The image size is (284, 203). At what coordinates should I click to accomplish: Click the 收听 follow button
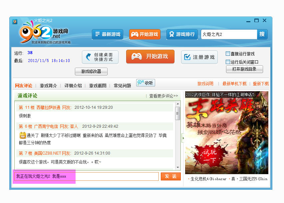[145, 83]
